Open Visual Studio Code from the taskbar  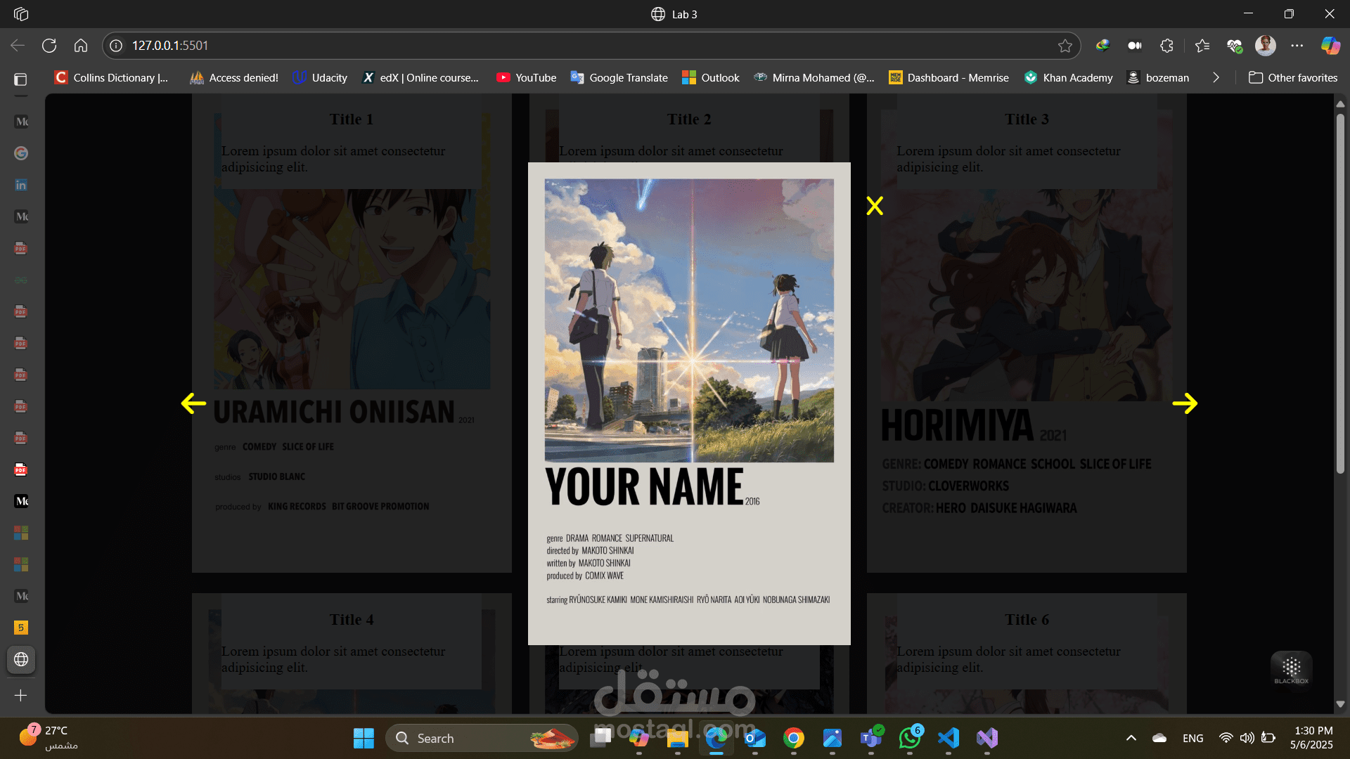point(949,738)
